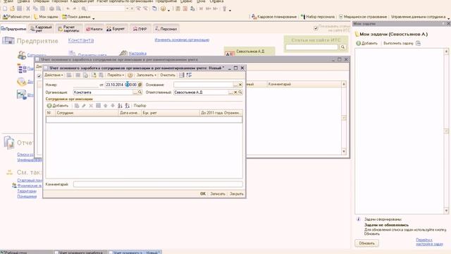
Task: Click the ellipsis button of the Основание field
Action: tap(235, 85)
